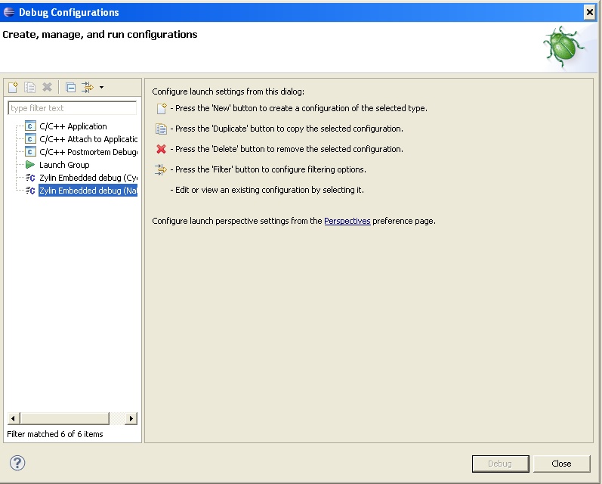Click the Delete configuration toolbar icon
The image size is (602, 484).
coord(47,88)
